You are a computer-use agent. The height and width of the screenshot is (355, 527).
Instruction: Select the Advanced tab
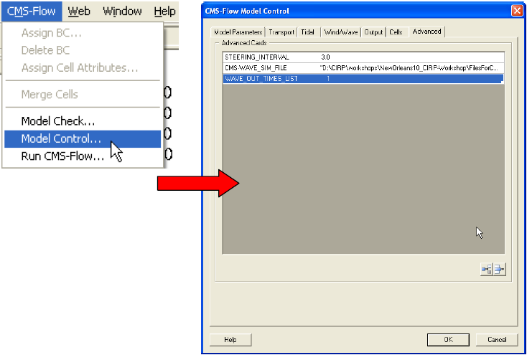click(427, 32)
